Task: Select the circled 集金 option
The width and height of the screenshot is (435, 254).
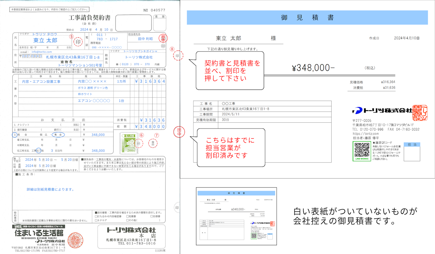Action: click(57, 135)
